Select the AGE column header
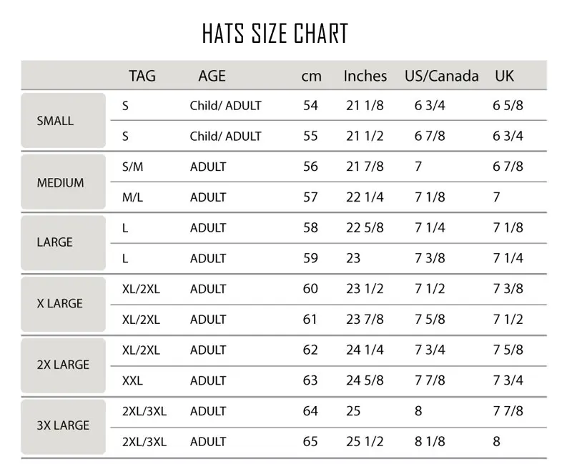 point(212,76)
